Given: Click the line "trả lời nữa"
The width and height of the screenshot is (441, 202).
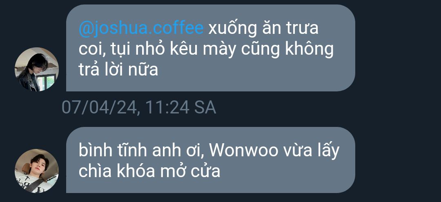Looking at the screenshot, I should point(118,69).
